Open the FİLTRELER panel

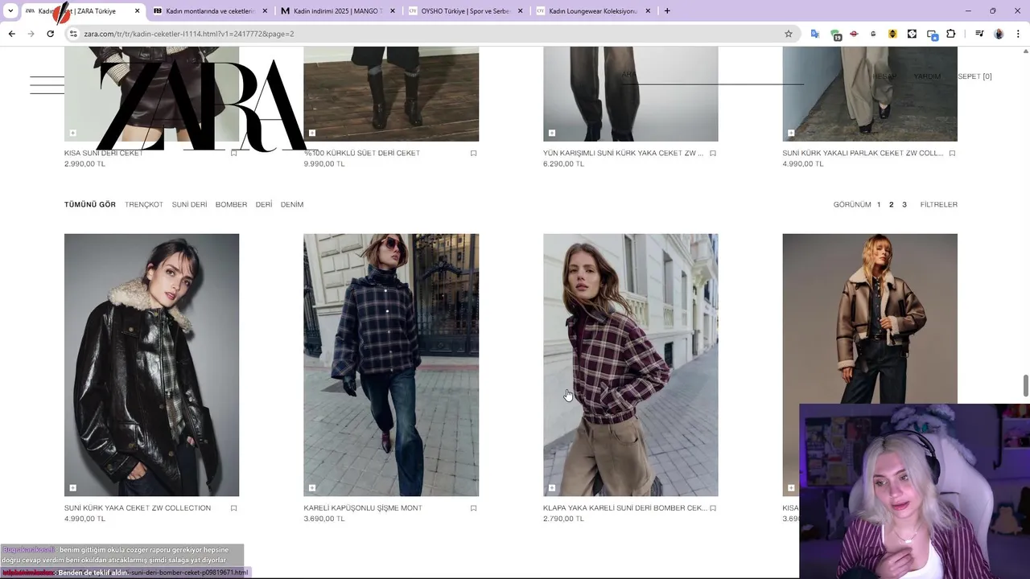[x=939, y=204]
